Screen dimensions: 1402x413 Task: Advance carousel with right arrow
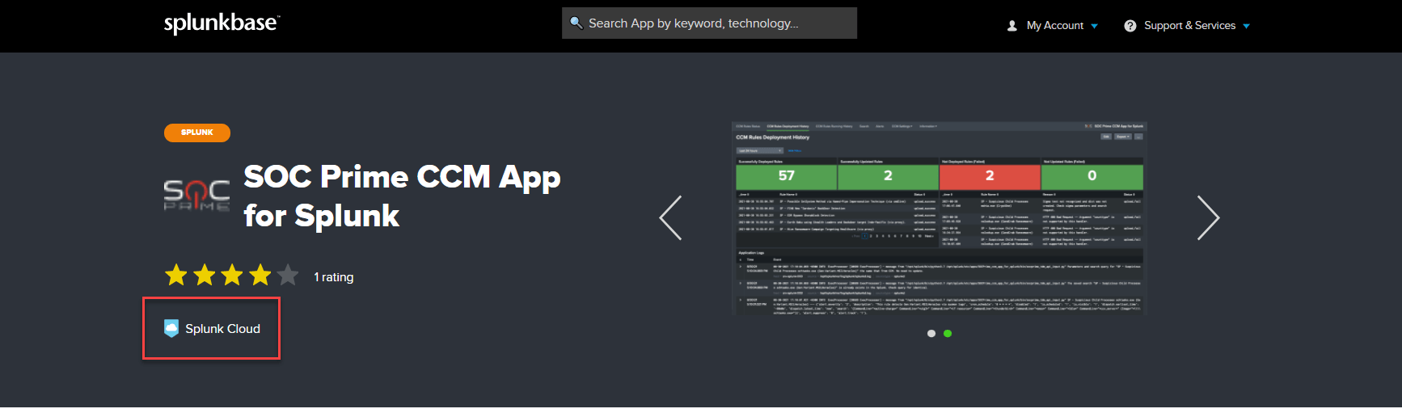click(x=1208, y=217)
